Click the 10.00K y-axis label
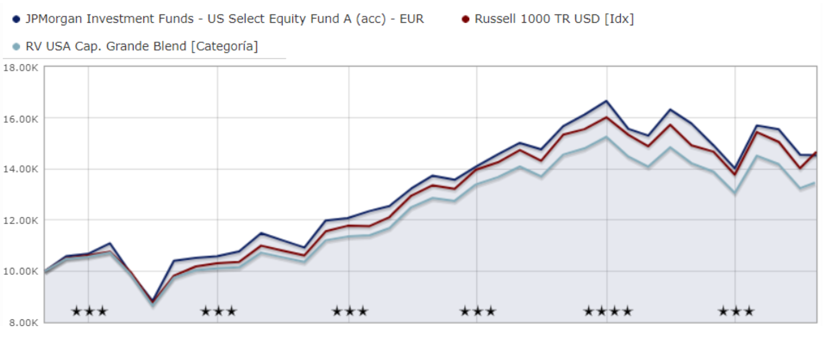The image size is (826, 340). (x=21, y=271)
